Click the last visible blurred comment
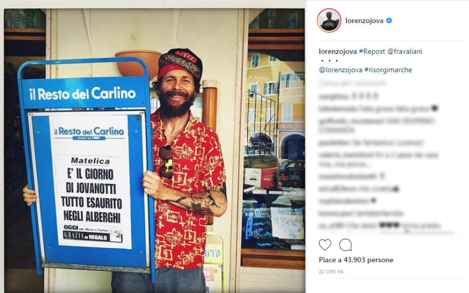The height and width of the screenshot is (293, 469). tap(379, 225)
